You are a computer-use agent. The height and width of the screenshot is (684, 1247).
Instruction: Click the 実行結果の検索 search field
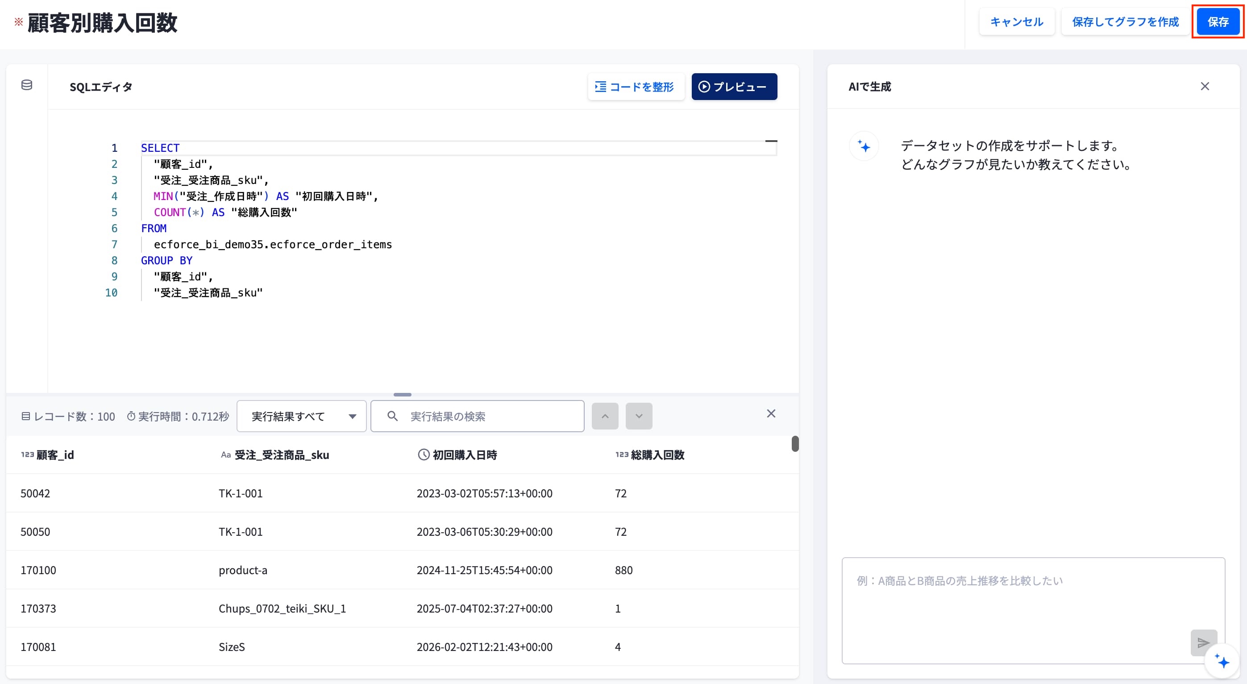coord(477,416)
